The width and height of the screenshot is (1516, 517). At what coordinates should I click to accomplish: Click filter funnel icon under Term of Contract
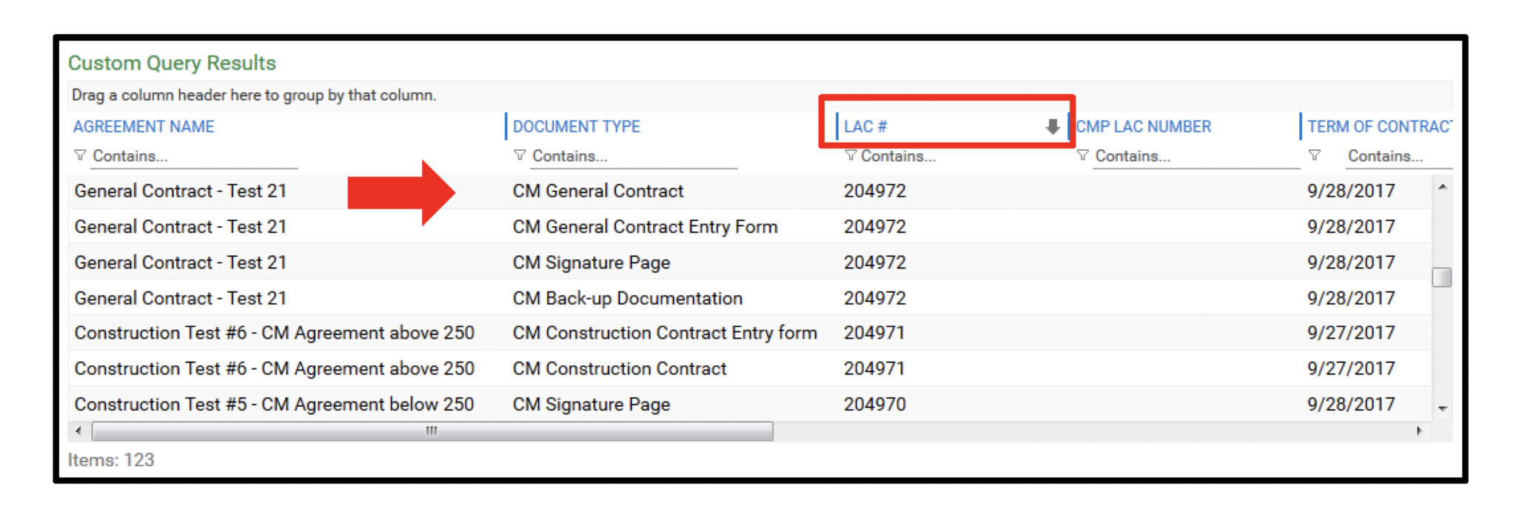(x=1315, y=155)
